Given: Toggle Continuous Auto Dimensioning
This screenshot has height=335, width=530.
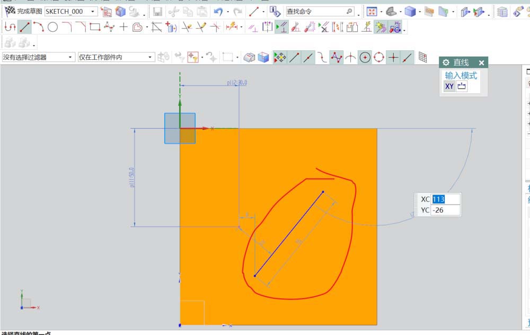Looking at the screenshot, I should pyautogui.click(x=395, y=27).
